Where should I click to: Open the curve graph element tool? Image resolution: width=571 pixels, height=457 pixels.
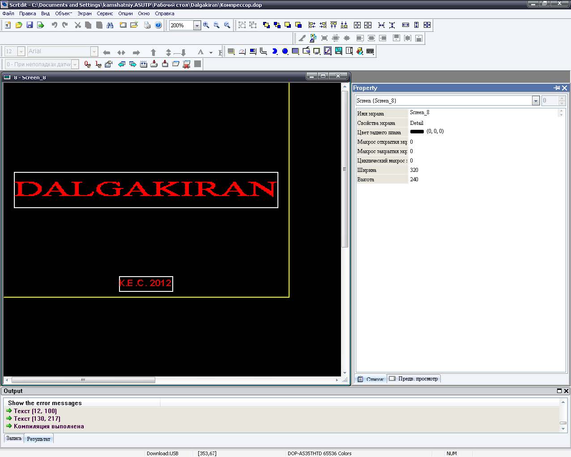tap(328, 51)
